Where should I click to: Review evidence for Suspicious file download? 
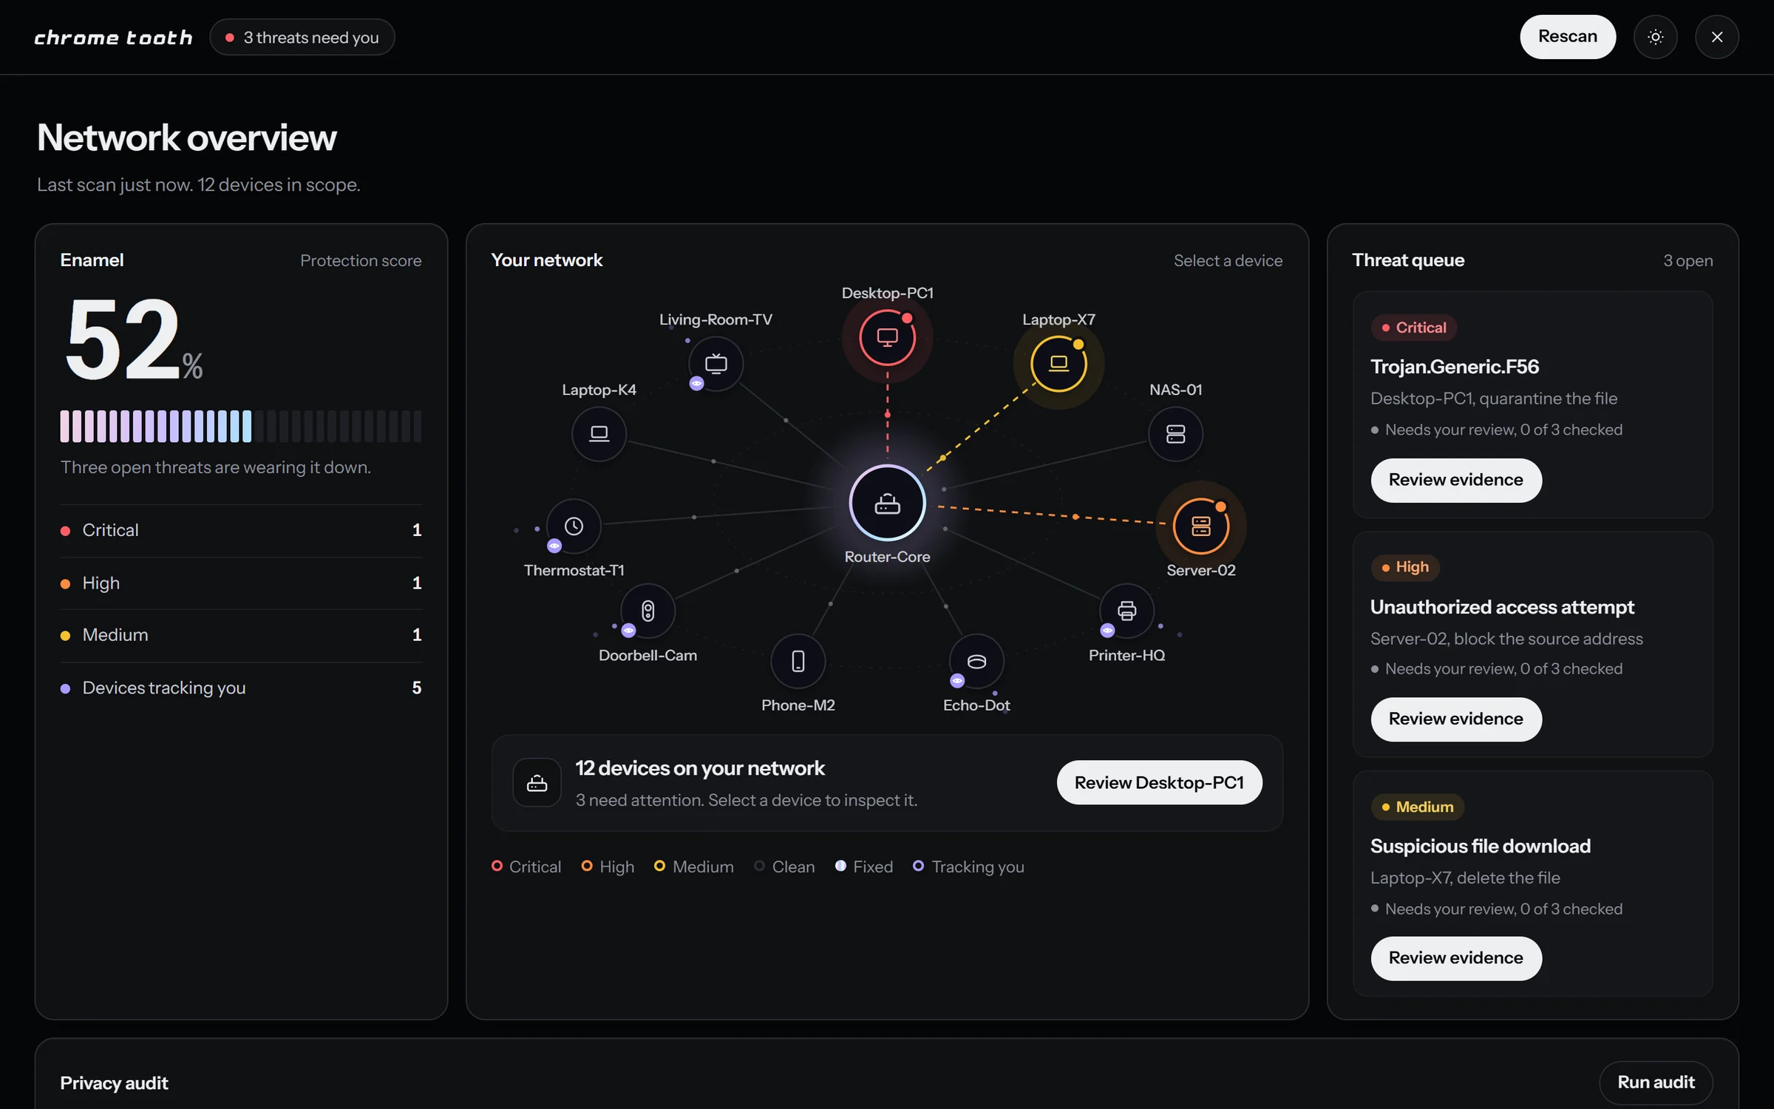click(x=1455, y=958)
